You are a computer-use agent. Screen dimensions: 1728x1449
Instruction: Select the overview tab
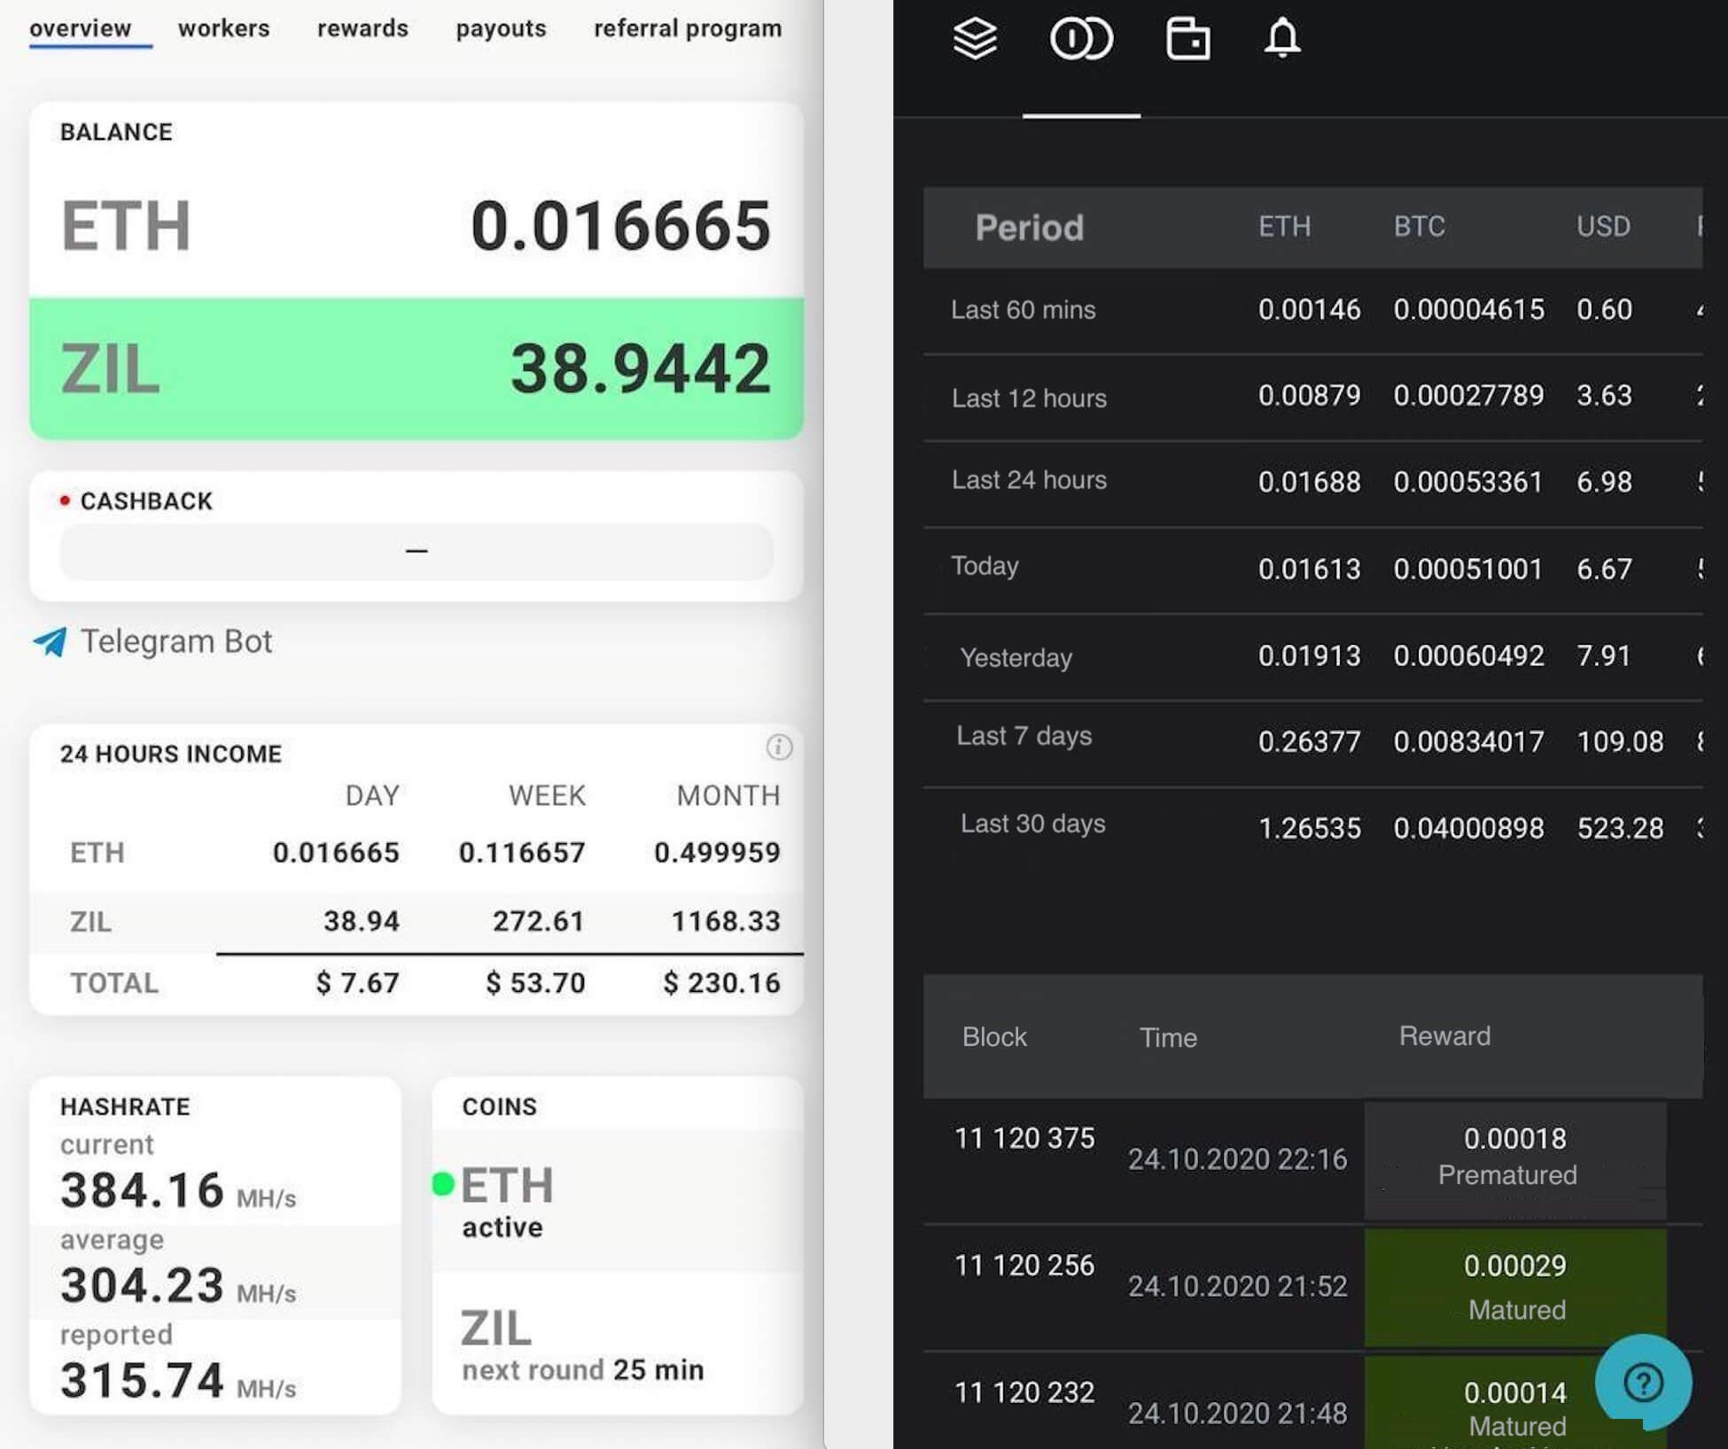click(x=82, y=25)
